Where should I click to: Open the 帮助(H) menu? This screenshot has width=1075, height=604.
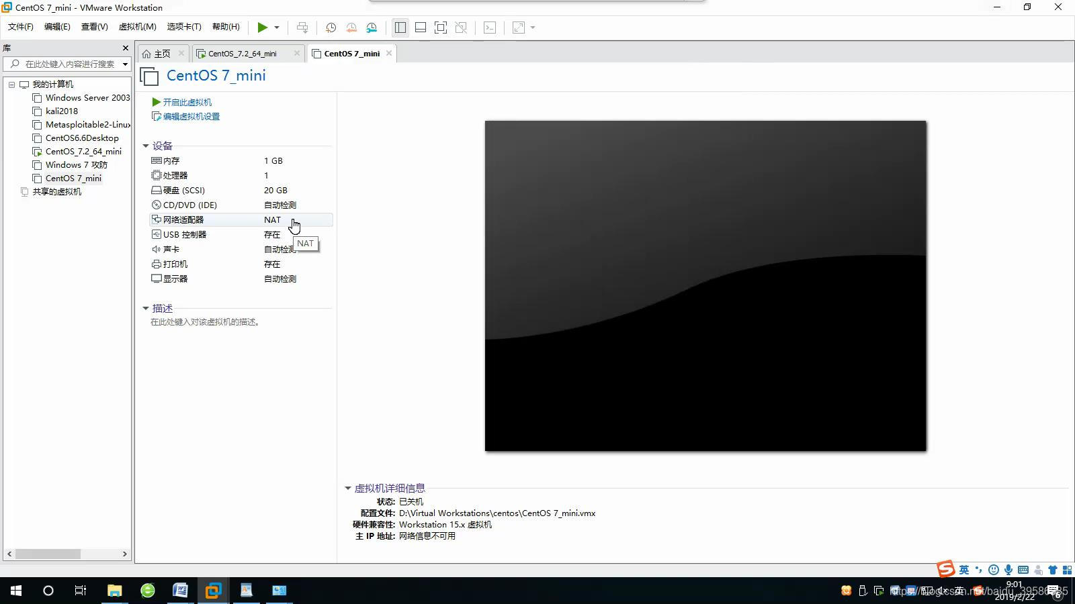pos(226,27)
